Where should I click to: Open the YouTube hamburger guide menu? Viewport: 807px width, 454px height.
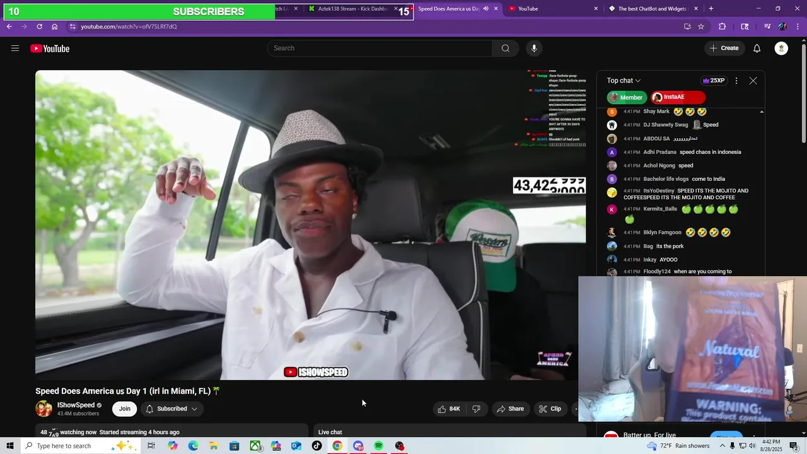tap(15, 49)
